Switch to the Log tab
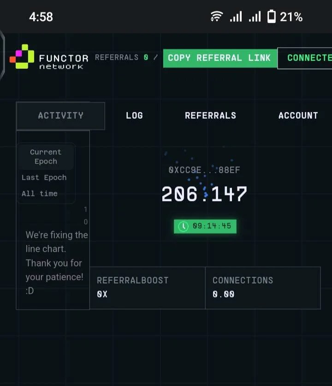Screen dimensions: 332x386 coord(134,115)
